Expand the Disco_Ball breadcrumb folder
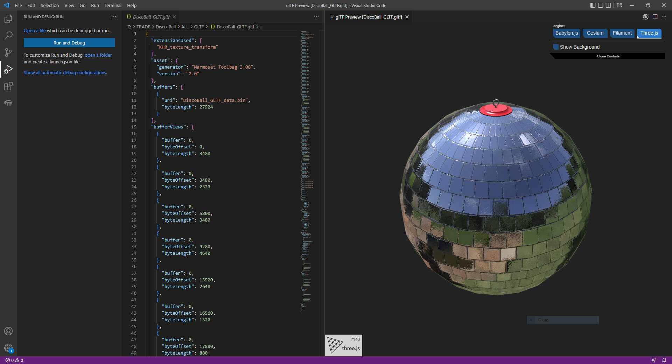This screenshot has width=672, height=364. pyautogui.click(x=166, y=27)
